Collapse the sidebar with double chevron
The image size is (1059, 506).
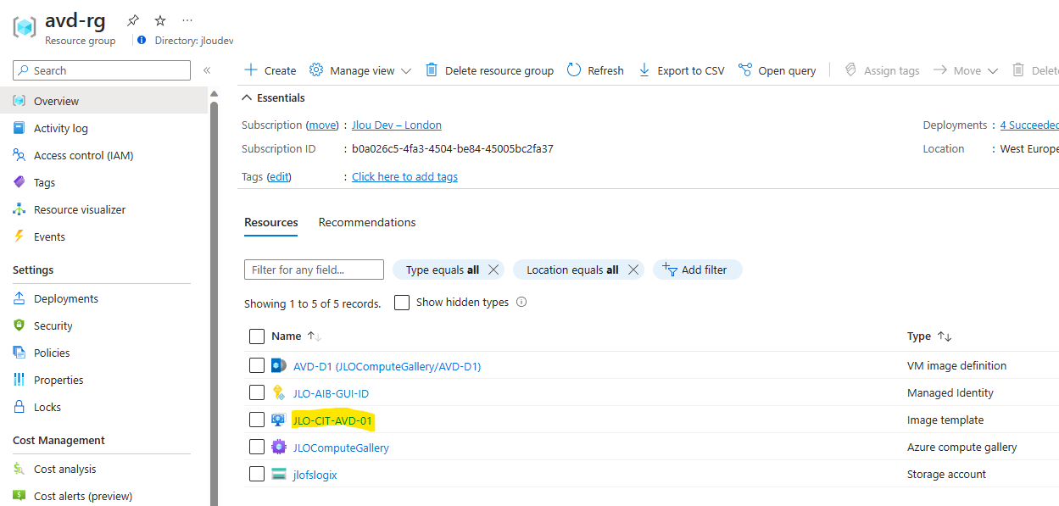point(207,70)
